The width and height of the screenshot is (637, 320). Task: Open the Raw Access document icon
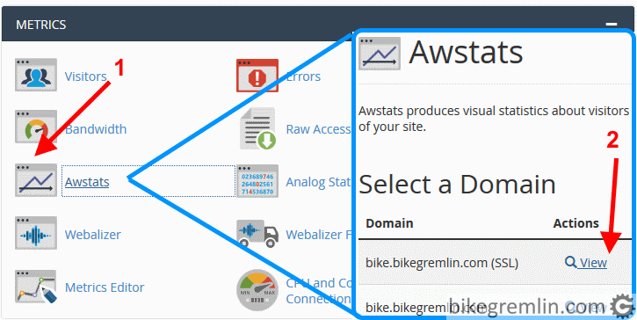257,128
